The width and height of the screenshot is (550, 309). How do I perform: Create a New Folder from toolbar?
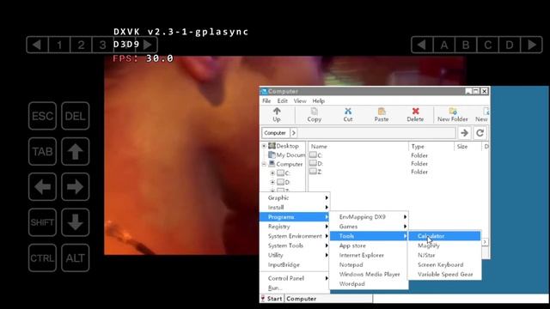point(453,114)
